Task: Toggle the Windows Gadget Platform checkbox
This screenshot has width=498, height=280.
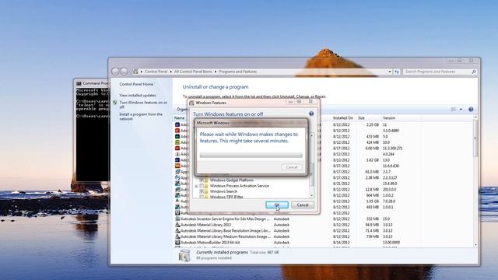Action: coord(202,180)
